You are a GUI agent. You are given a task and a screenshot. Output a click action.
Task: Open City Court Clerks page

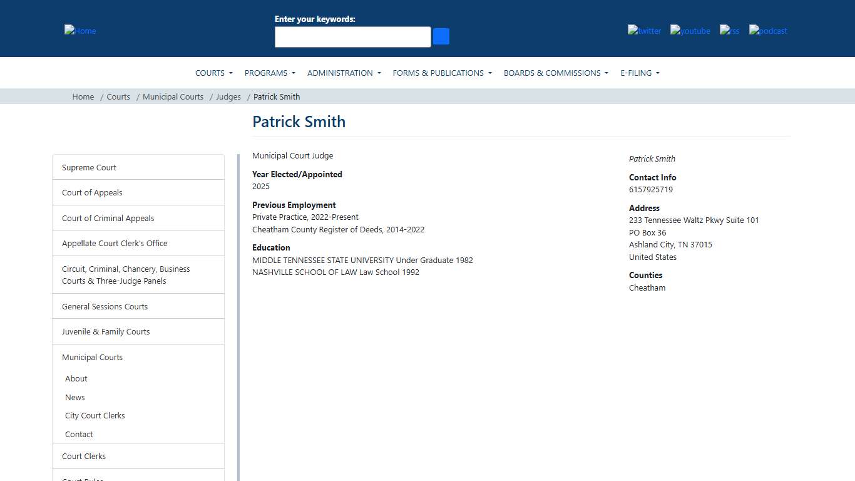click(95, 415)
